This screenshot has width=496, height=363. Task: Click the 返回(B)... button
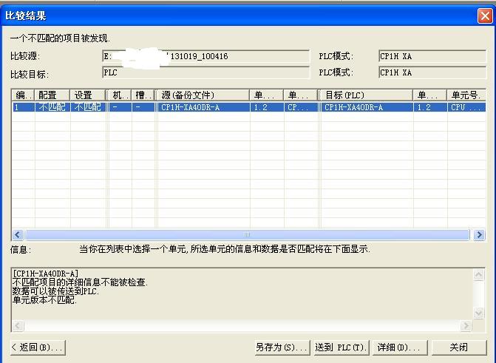point(37,347)
